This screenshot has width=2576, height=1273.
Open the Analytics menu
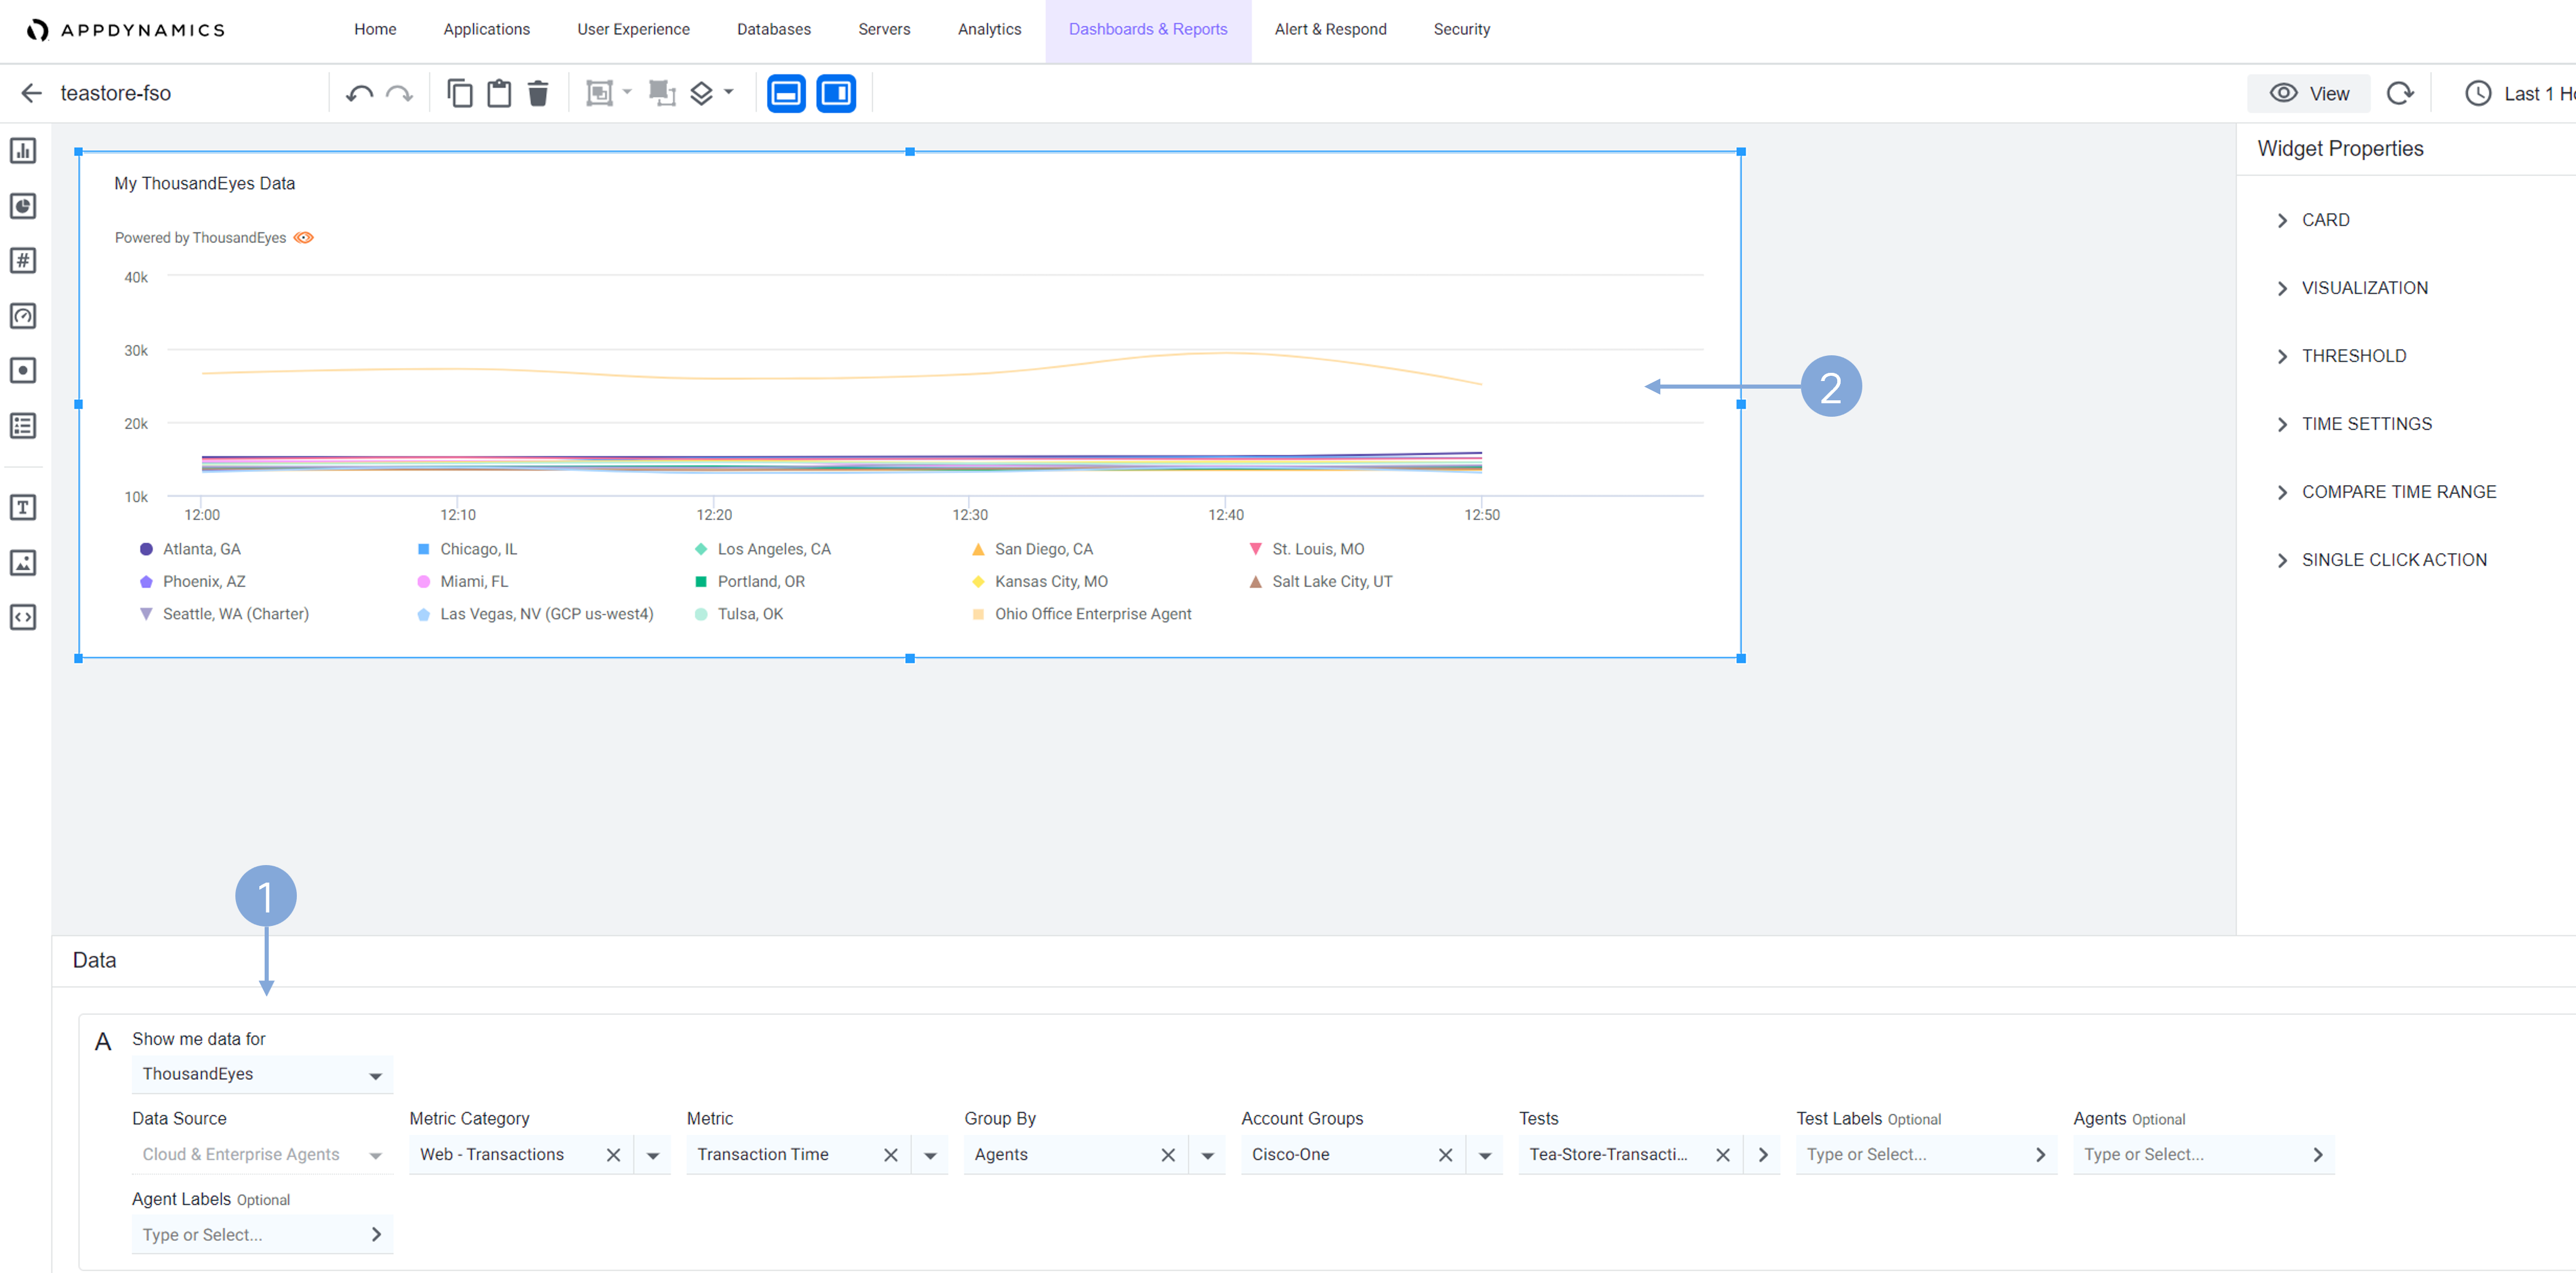click(989, 29)
